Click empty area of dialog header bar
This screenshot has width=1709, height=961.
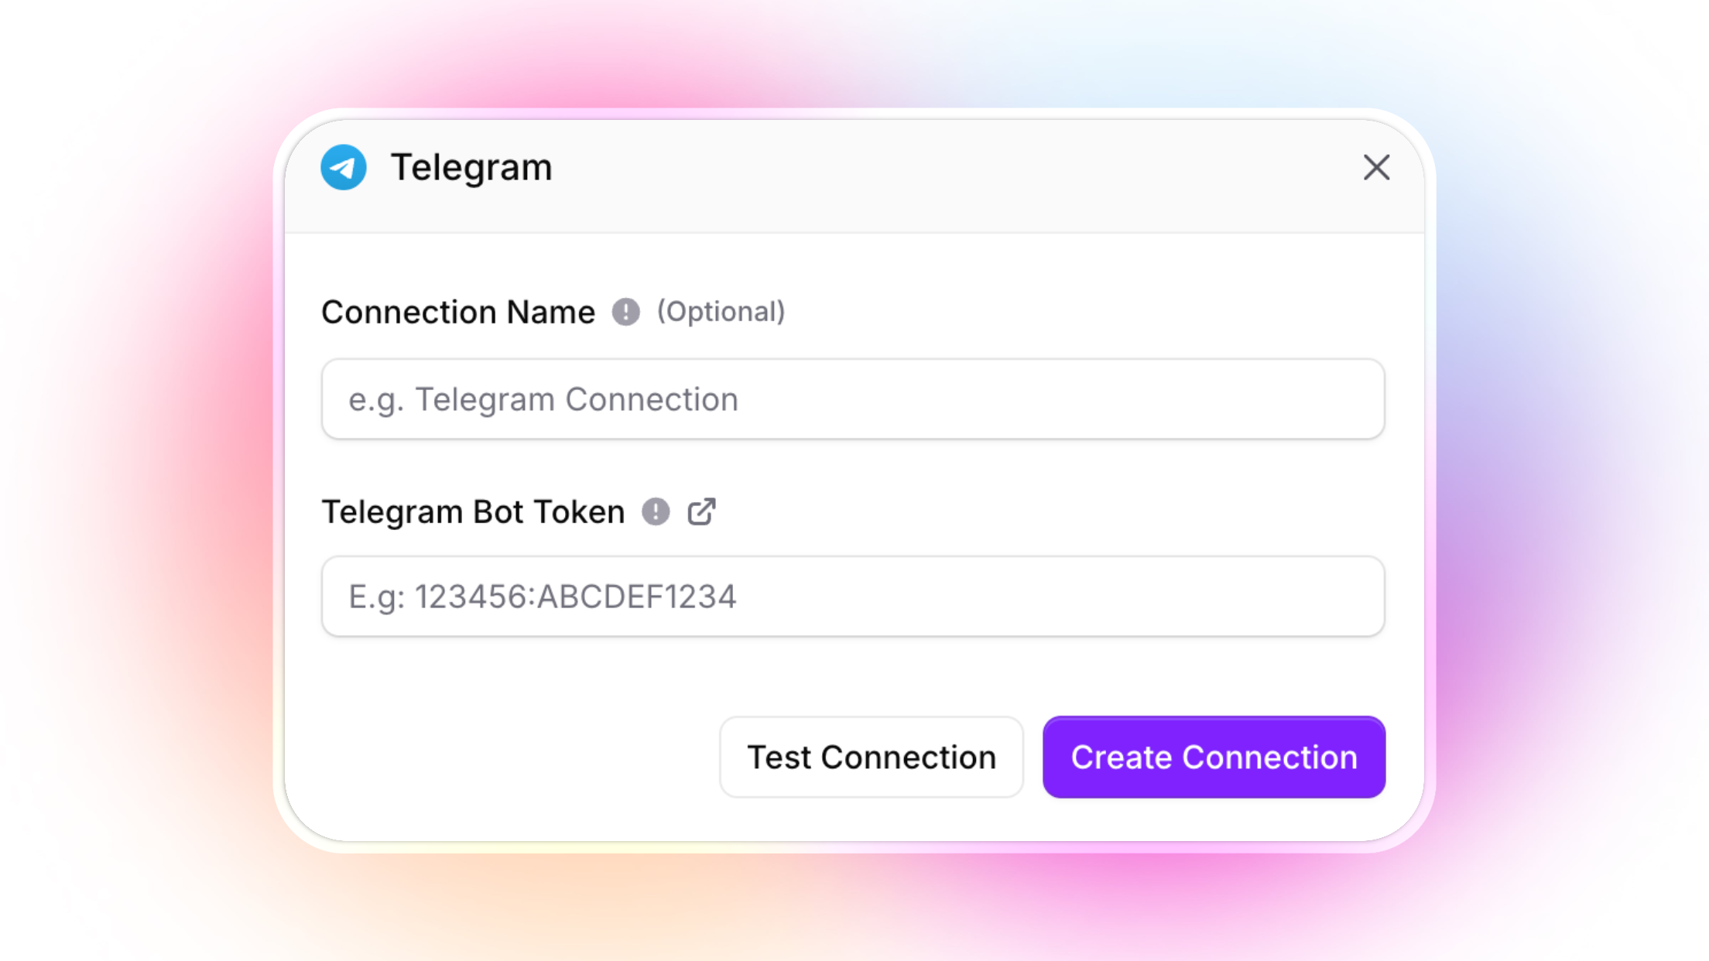(929, 175)
